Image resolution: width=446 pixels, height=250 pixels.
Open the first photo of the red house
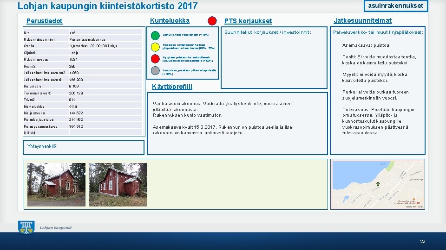click(56, 185)
